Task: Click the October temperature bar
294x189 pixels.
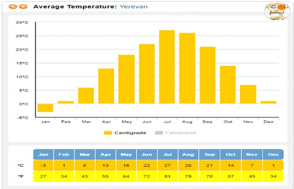Action: tap(228, 84)
